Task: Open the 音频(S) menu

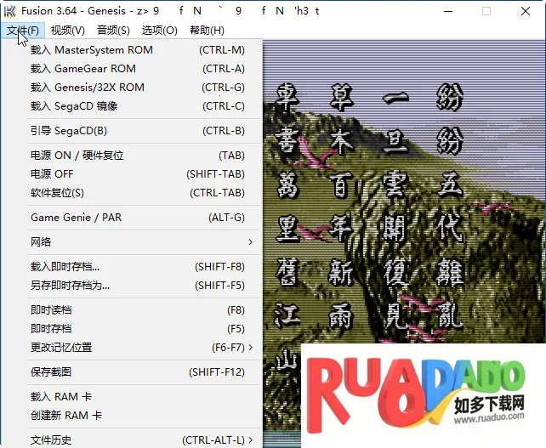Action: [113, 31]
